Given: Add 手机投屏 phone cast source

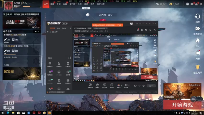Looking at the screenshot, I should [x=105, y=86].
